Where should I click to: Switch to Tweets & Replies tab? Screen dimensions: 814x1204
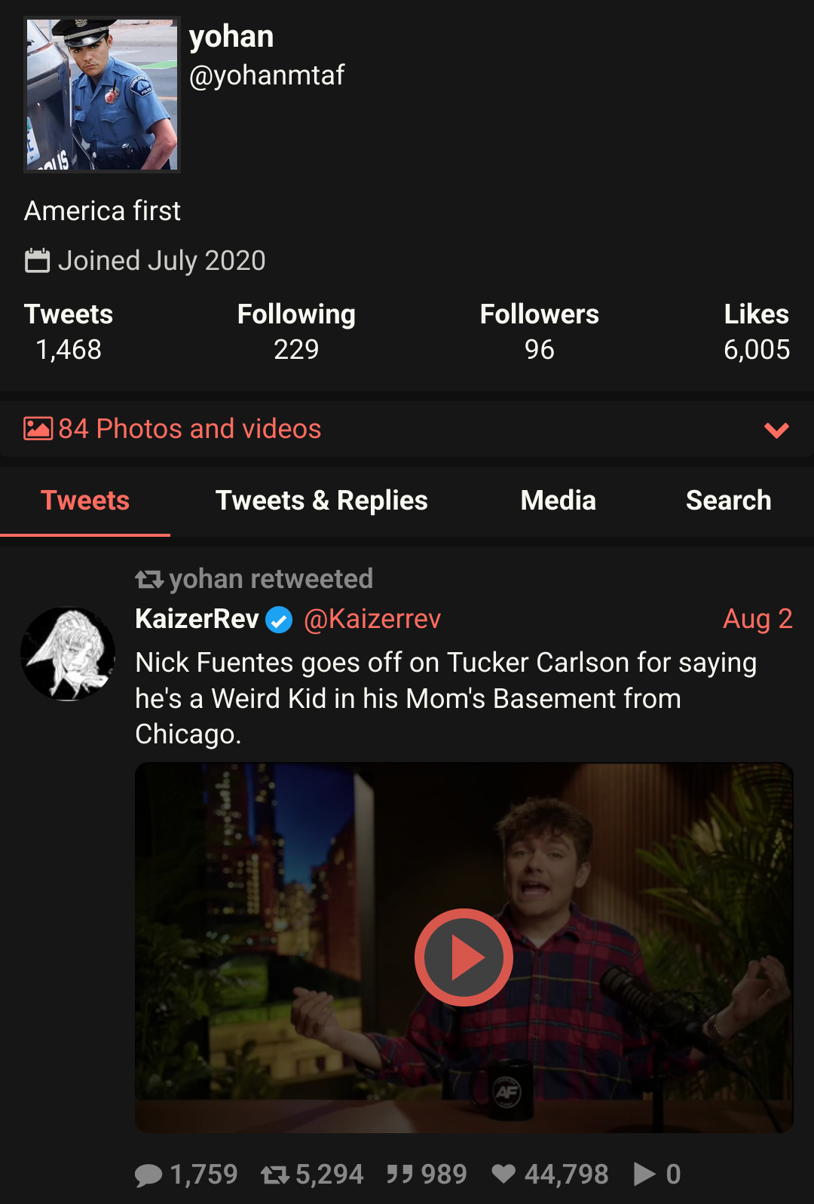tap(321, 501)
